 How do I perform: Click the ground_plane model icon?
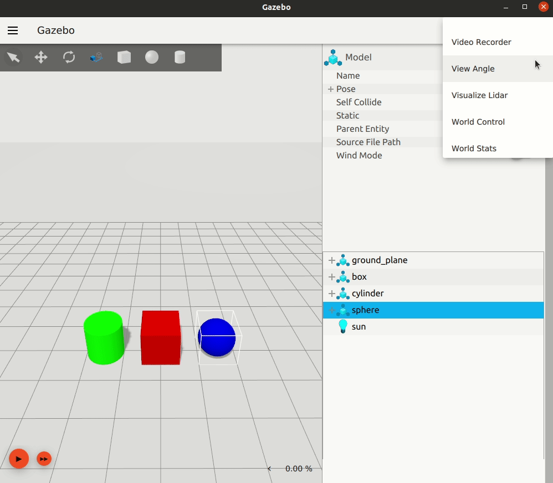[x=343, y=260]
